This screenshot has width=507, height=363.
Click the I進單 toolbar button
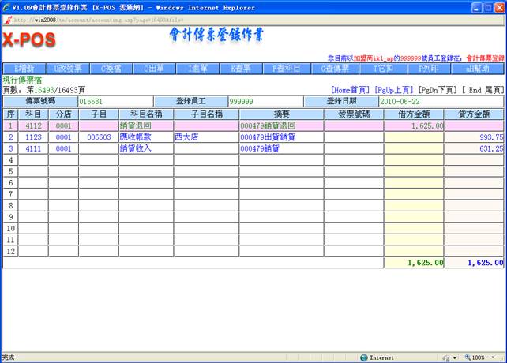tap(197, 69)
